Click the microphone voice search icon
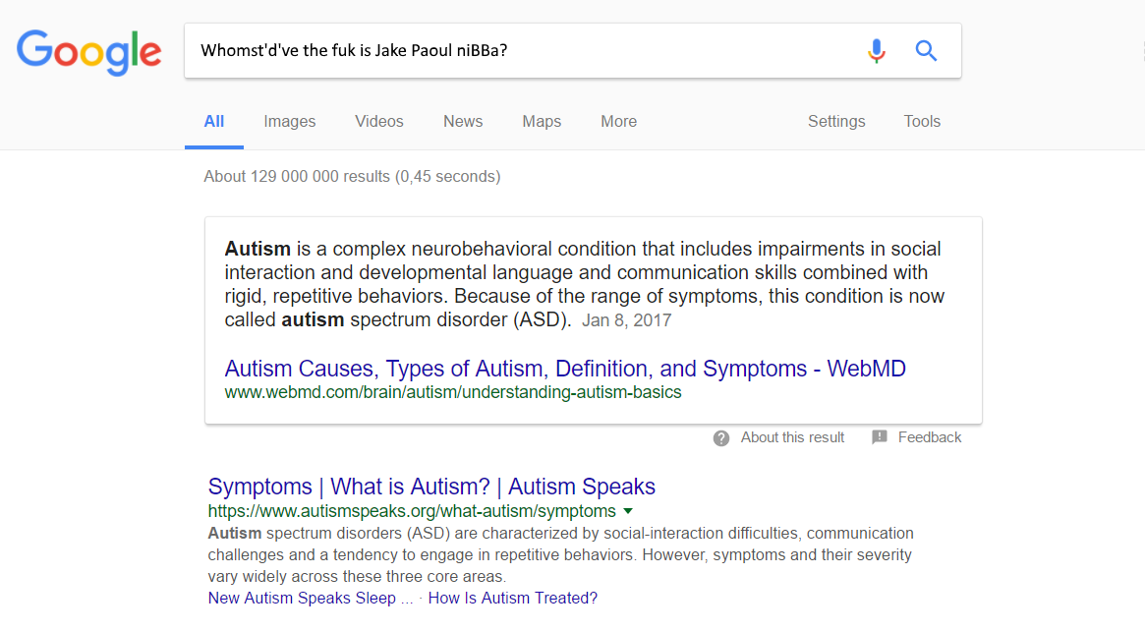This screenshot has height=632, width=1145. point(877,51)
